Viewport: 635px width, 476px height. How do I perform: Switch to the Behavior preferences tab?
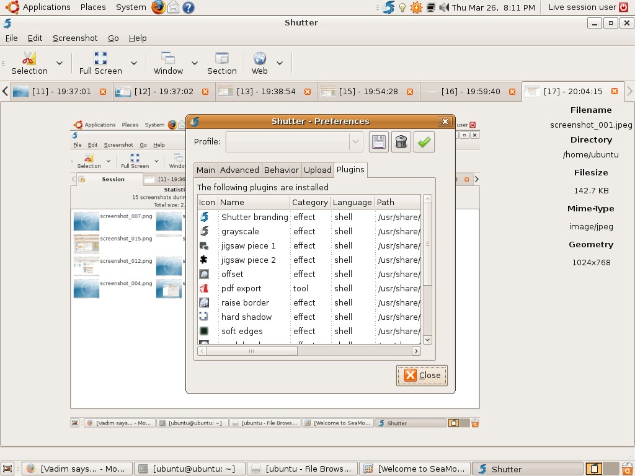point(282,170)
